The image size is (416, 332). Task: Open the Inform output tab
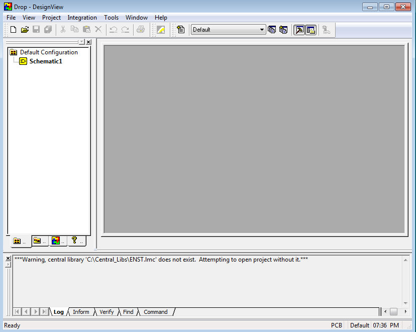(80, 312)
